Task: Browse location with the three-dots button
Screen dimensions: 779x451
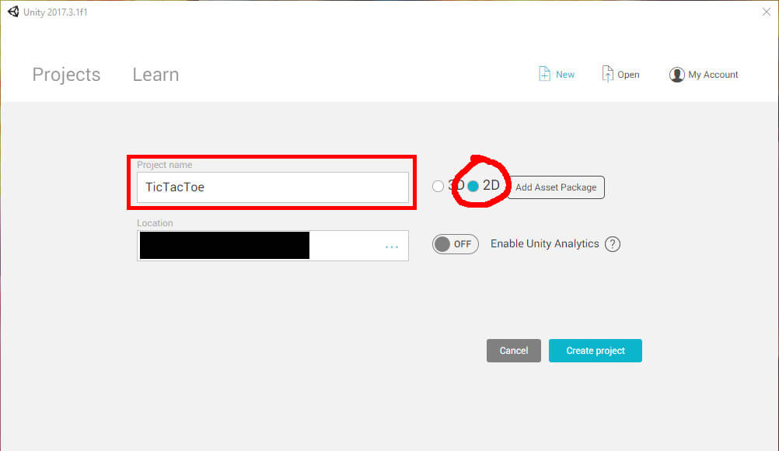Action: [392, 246]
